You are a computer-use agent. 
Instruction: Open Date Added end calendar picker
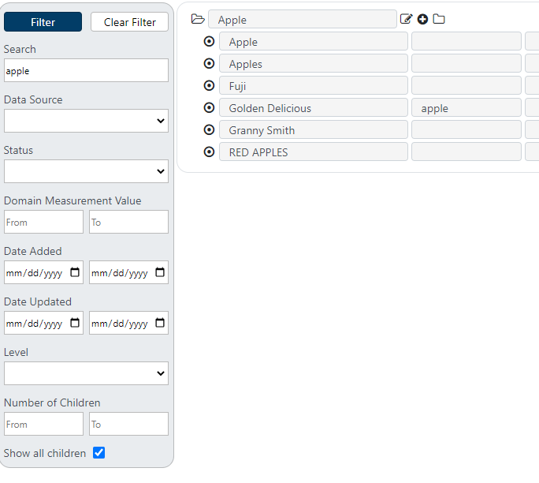click(x=160, y=272)
